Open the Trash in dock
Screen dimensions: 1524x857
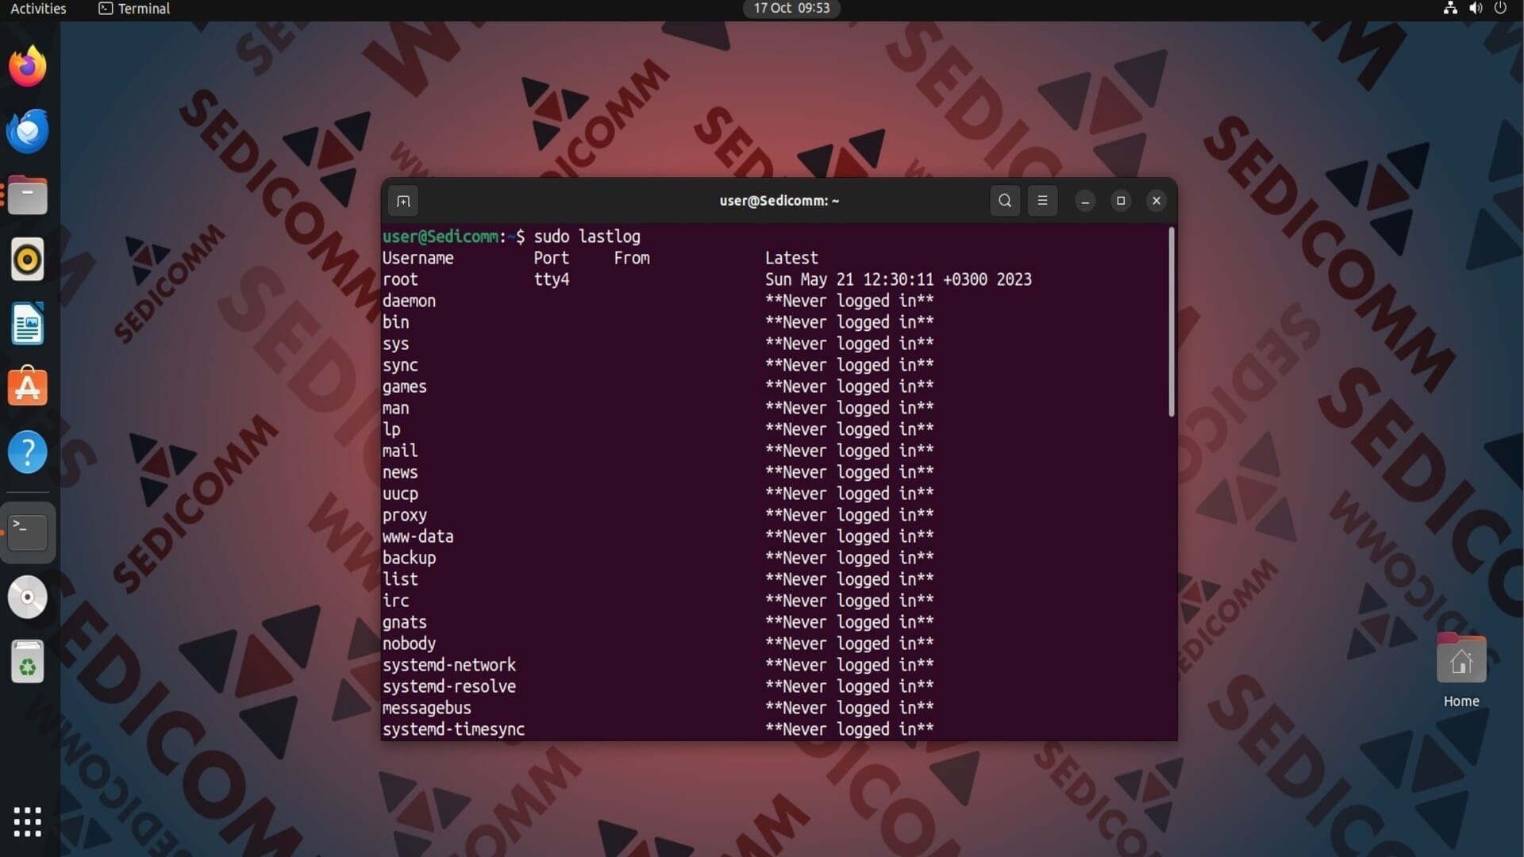click(x=28, y=661)
